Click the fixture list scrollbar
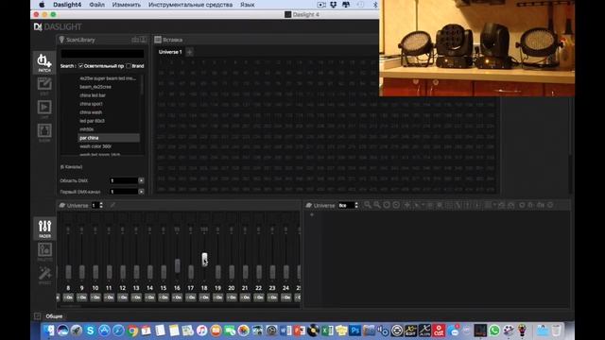The height and width of the screenshot is (340, 605). (142, 84)
